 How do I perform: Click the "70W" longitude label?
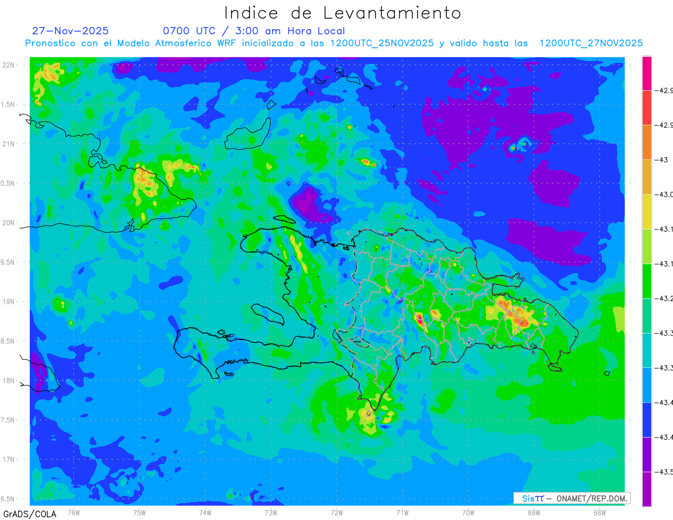coord(468,512)
